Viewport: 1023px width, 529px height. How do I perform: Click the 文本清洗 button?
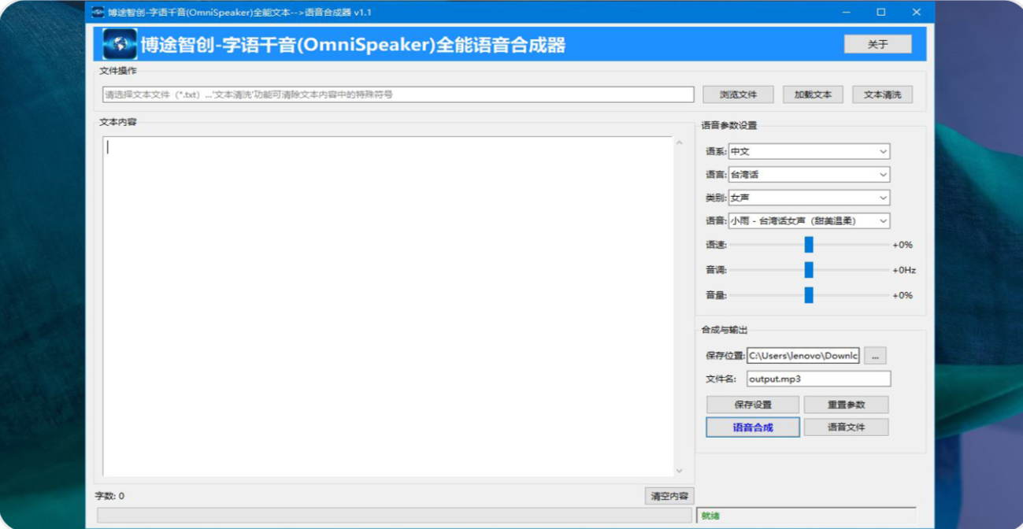[882, 94]
